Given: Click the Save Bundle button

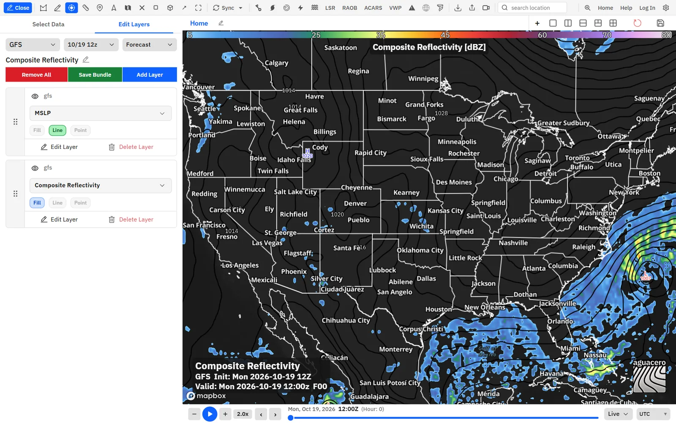Looking at the screenshot, I should (95, 74).
